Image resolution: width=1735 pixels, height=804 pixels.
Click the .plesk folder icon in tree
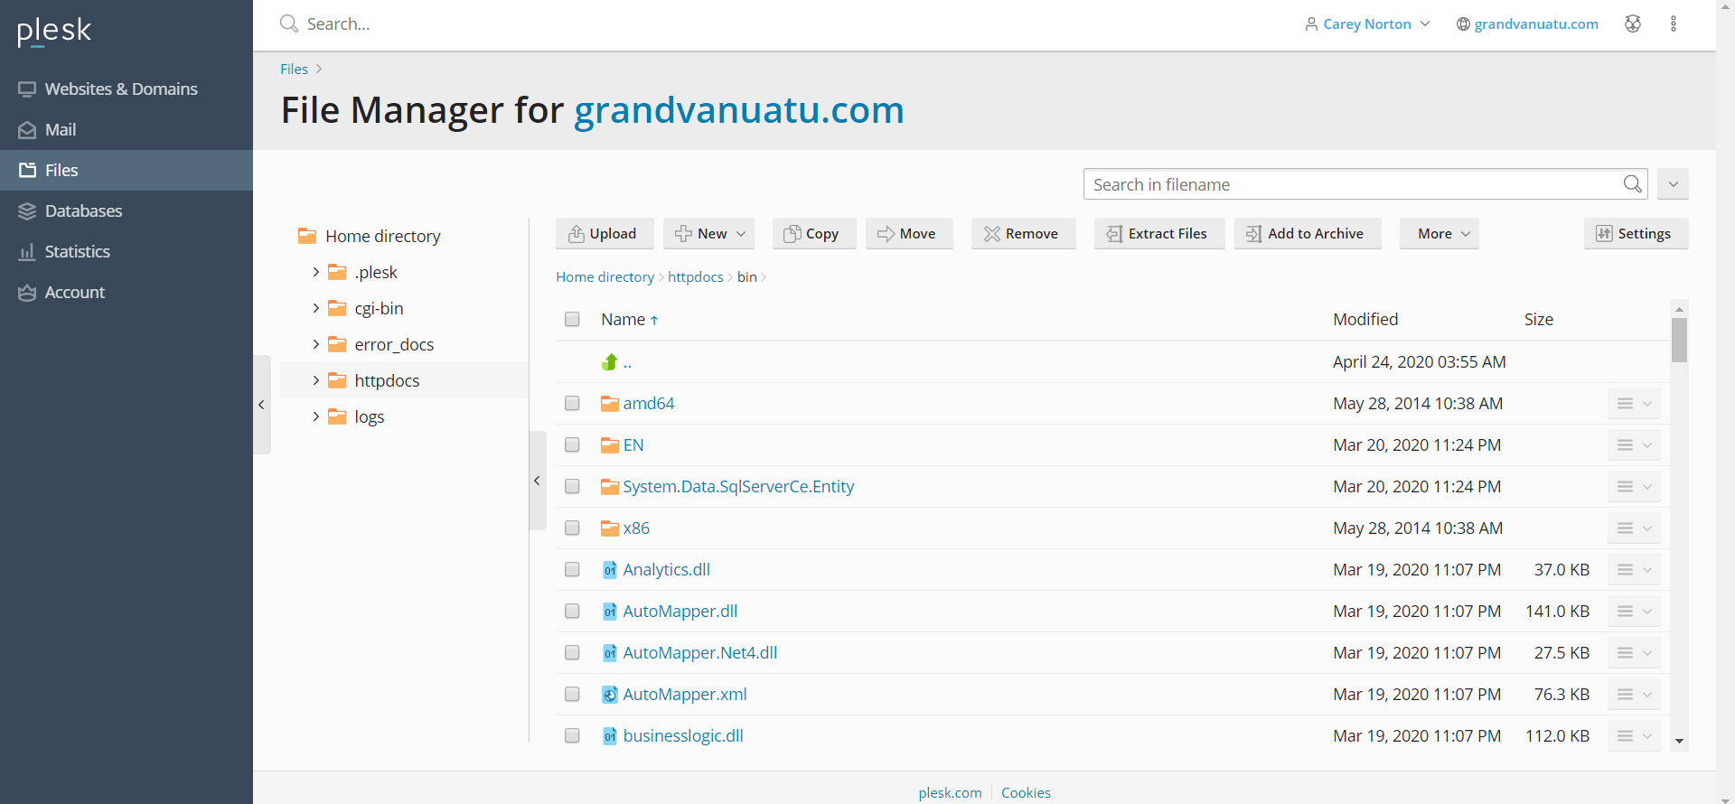click(337, 272)
